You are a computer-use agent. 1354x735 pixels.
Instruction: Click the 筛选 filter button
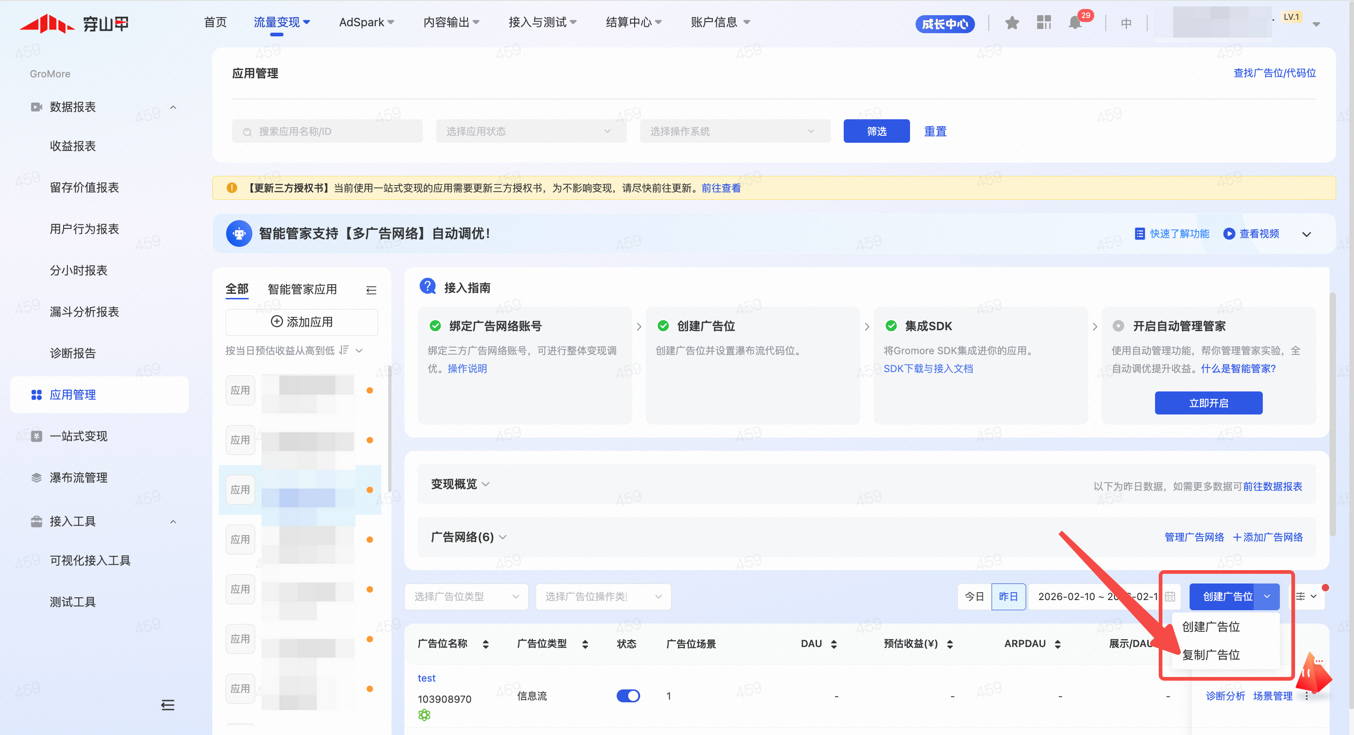coord(875,131)
